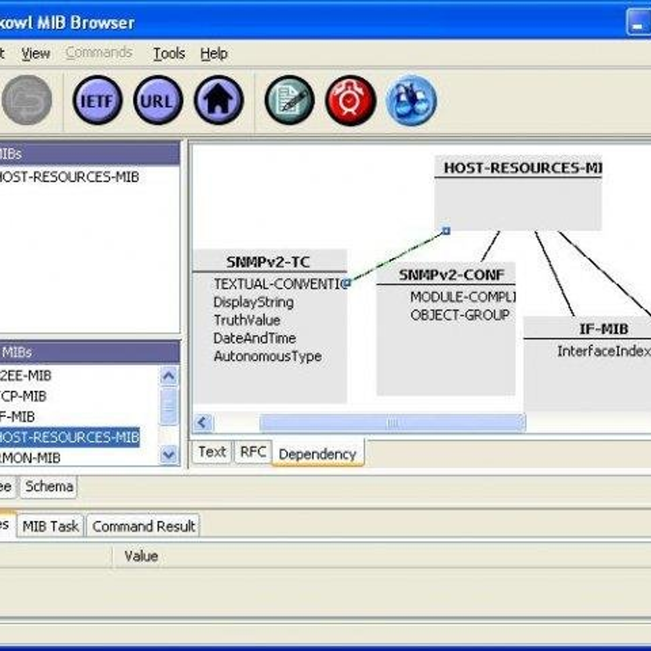Select the RMON-MIB list entry

30,458
